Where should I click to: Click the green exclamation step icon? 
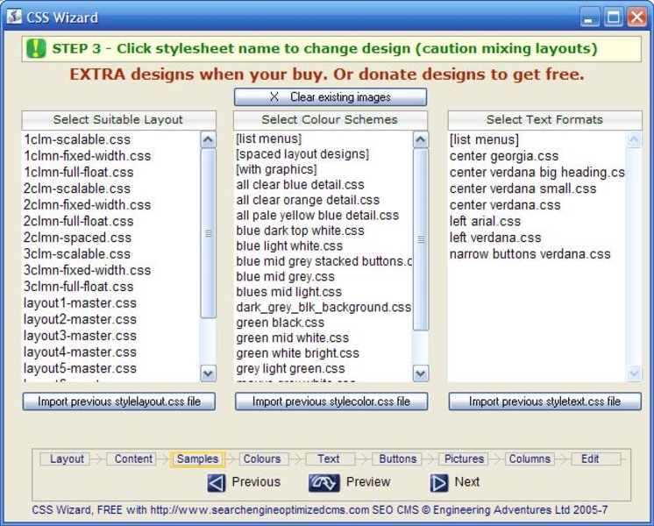point(36,49)
